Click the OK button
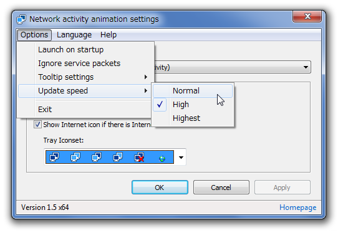 [x=160, y=188]
